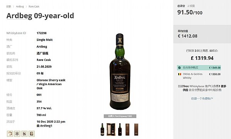Click Ardbeg in the page title
This screenshot has height=139, width=231.
19,16
